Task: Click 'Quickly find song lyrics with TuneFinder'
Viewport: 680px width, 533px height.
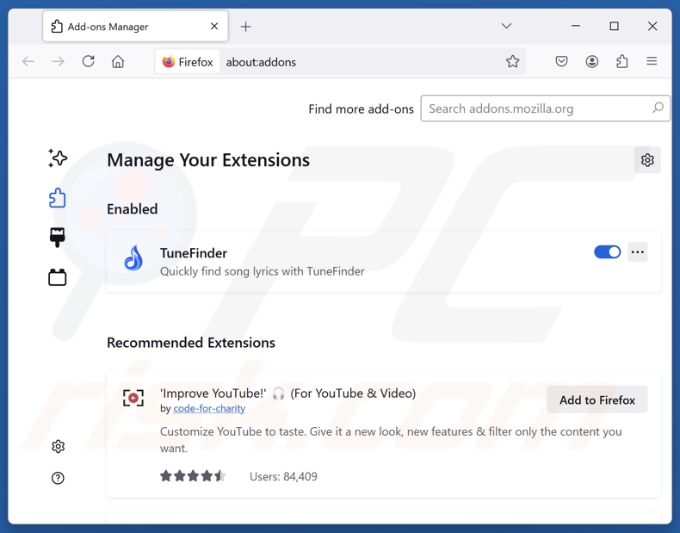Action: (x=262, y=271)
